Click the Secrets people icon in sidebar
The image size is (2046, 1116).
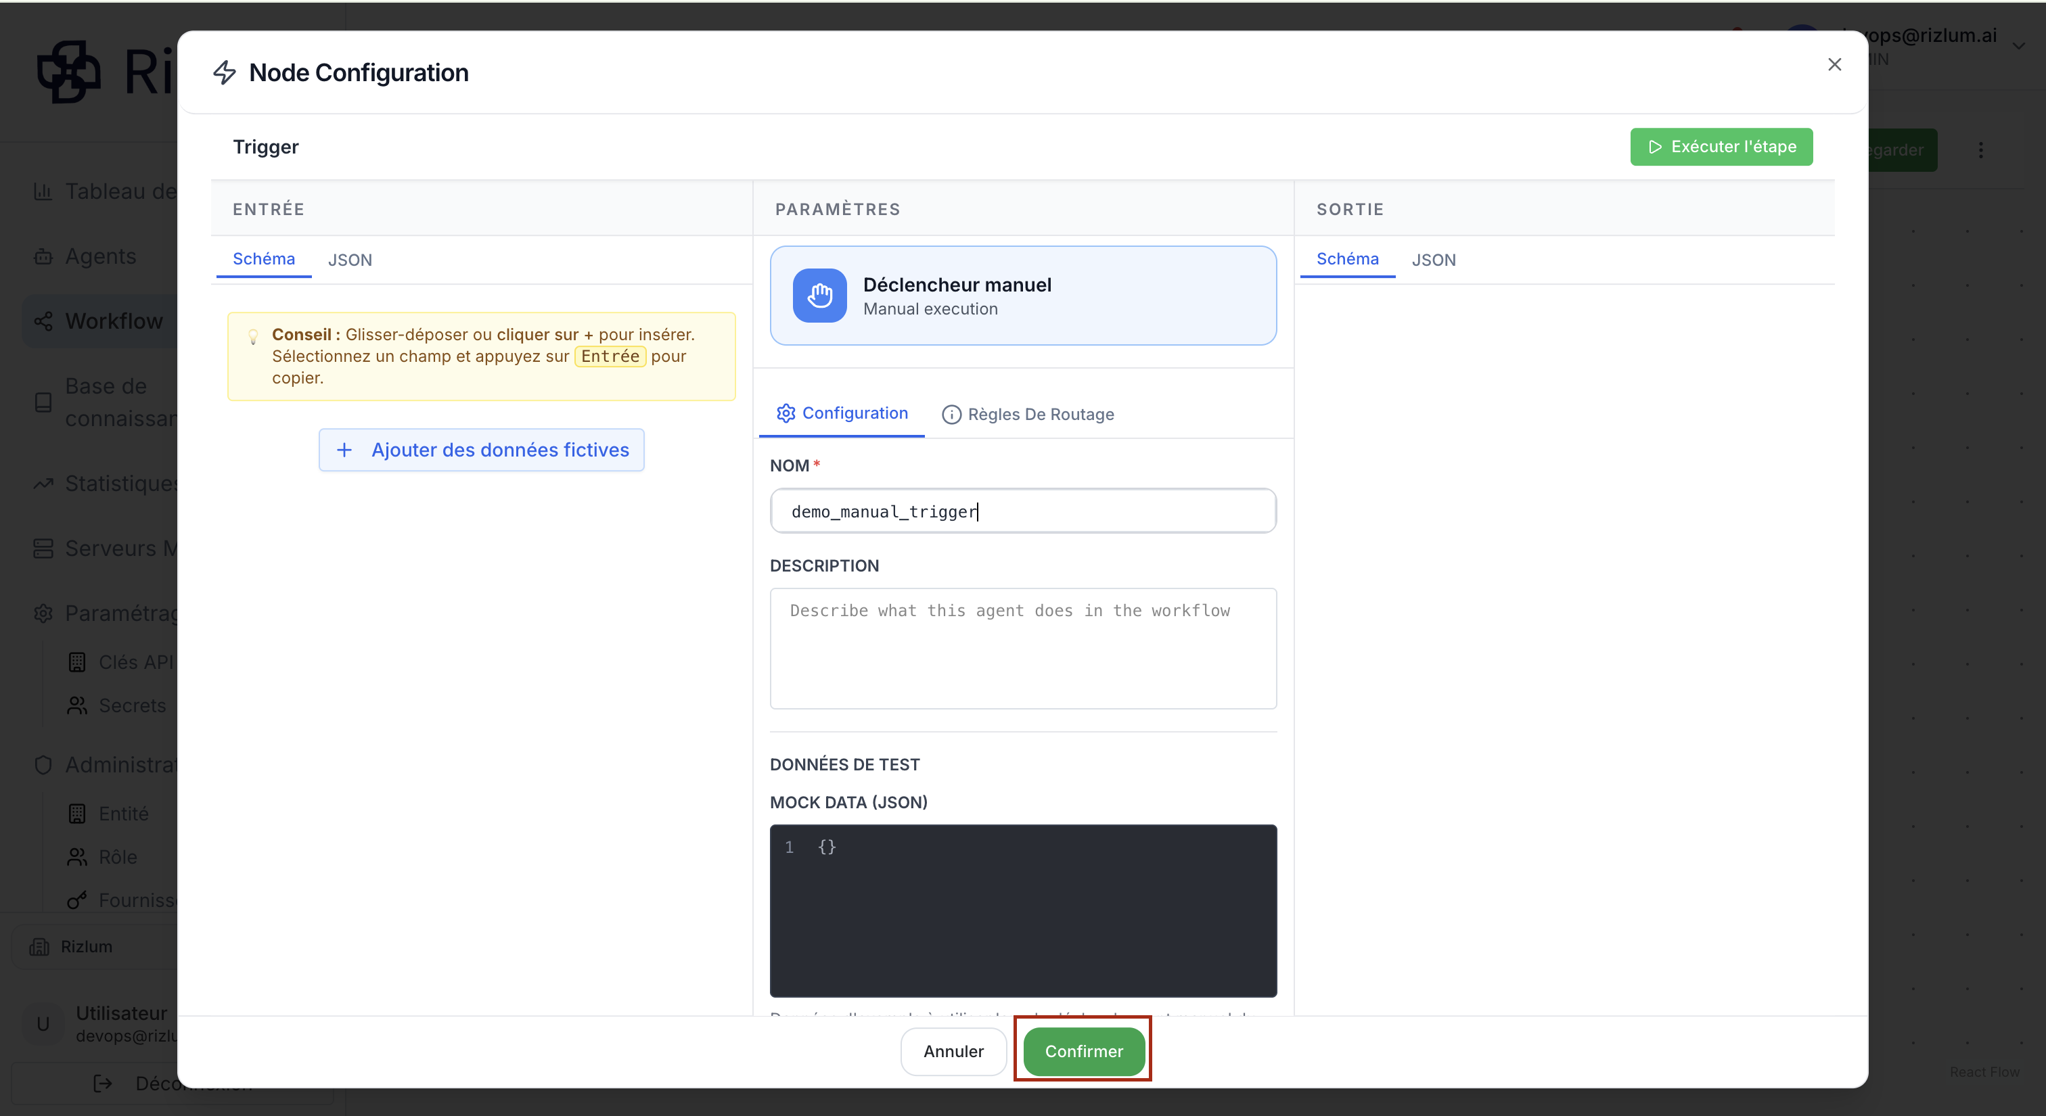77,705
